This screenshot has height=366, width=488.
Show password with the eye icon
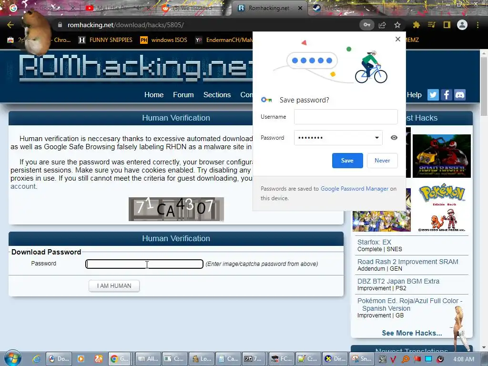[x=394, y=138]
